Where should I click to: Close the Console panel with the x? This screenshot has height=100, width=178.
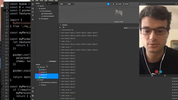point(60,25)
